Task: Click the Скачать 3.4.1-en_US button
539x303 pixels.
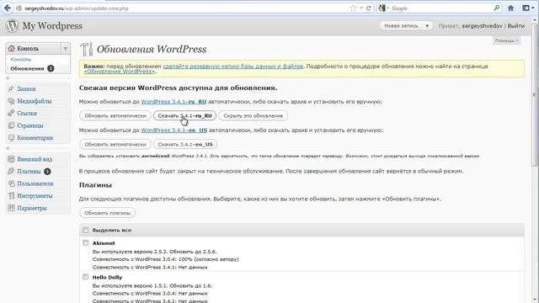Action: click(185, 144)
